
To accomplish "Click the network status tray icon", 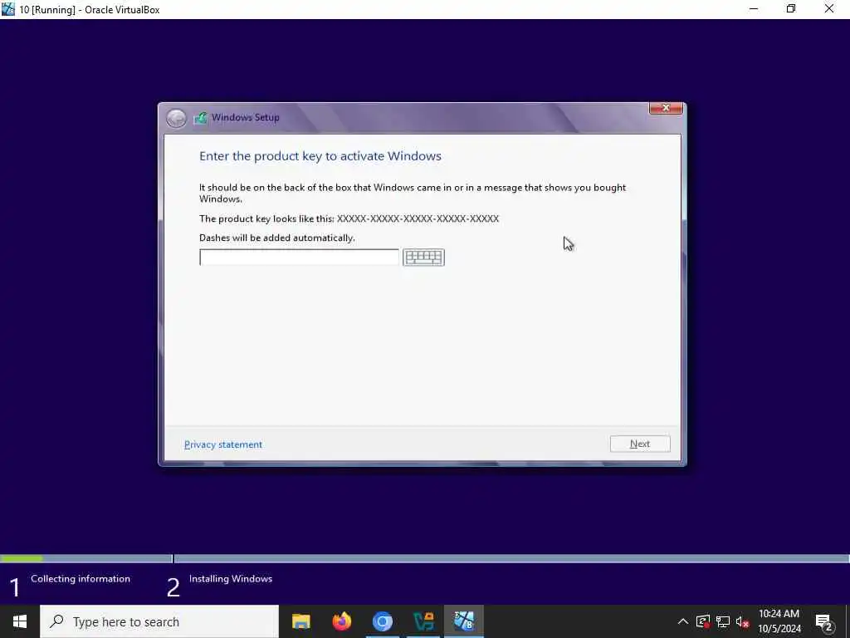I will (x=723, y=621).
